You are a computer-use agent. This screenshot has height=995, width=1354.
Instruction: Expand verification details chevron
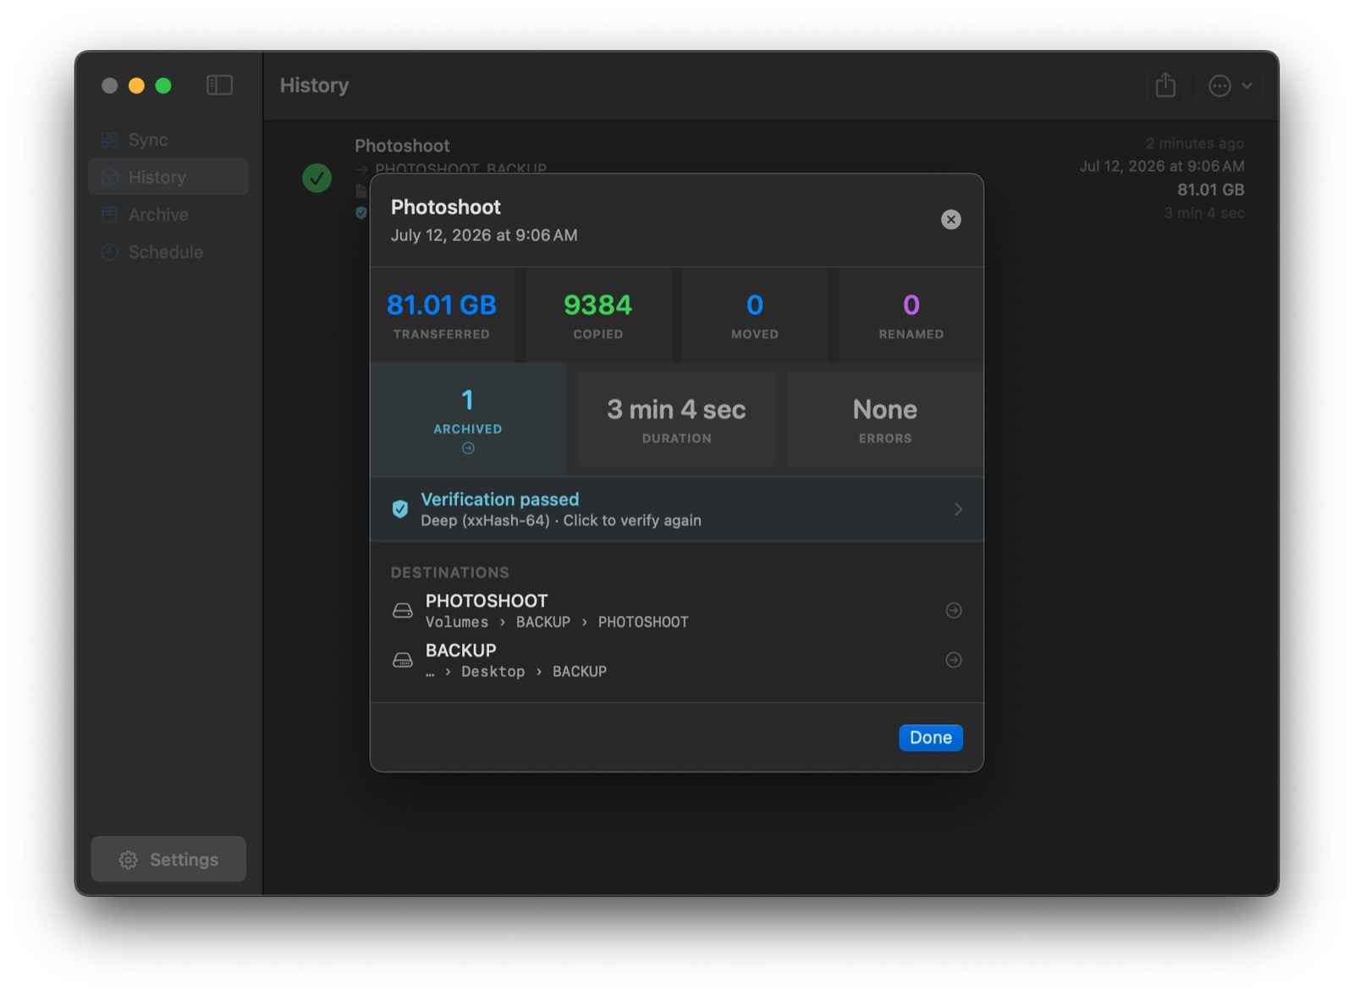958,509
